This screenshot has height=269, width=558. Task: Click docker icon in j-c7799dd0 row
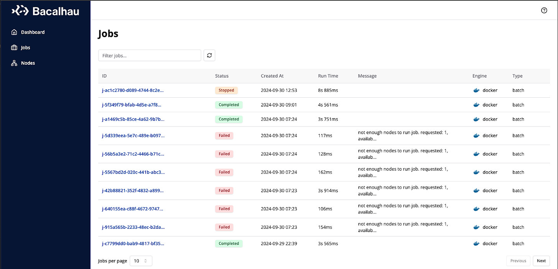click(476, 244)
